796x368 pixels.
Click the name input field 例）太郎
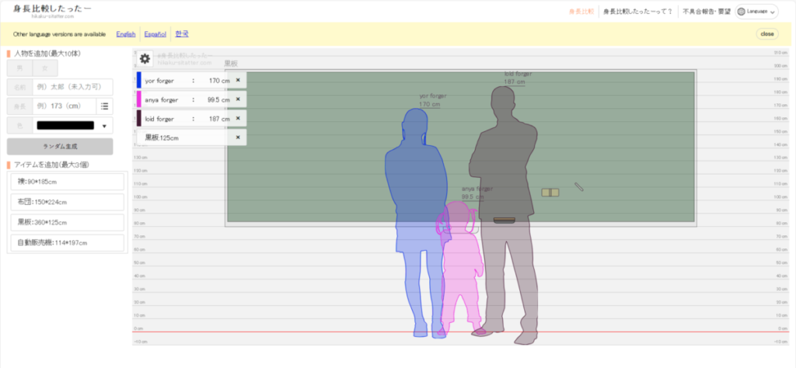click(72, 87)
